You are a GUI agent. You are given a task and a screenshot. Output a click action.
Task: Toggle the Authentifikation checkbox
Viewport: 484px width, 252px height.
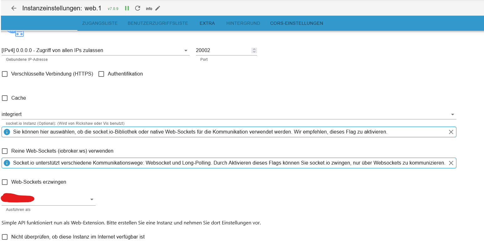[101, 74]
